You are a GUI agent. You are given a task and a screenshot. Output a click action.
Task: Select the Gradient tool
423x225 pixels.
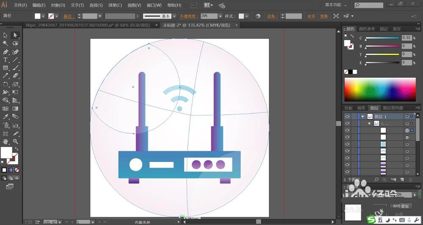pyautogui.click(x=15, y=109)
